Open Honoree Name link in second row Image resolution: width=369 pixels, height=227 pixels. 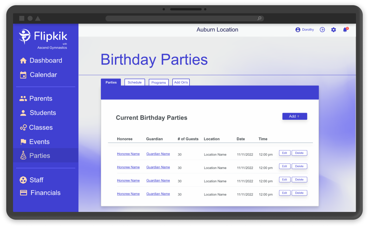[128, 167]
